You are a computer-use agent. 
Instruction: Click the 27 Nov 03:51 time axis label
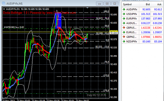coord(68,100)
